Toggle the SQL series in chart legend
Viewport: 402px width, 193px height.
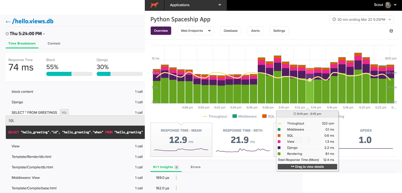[x=268, y=117]
